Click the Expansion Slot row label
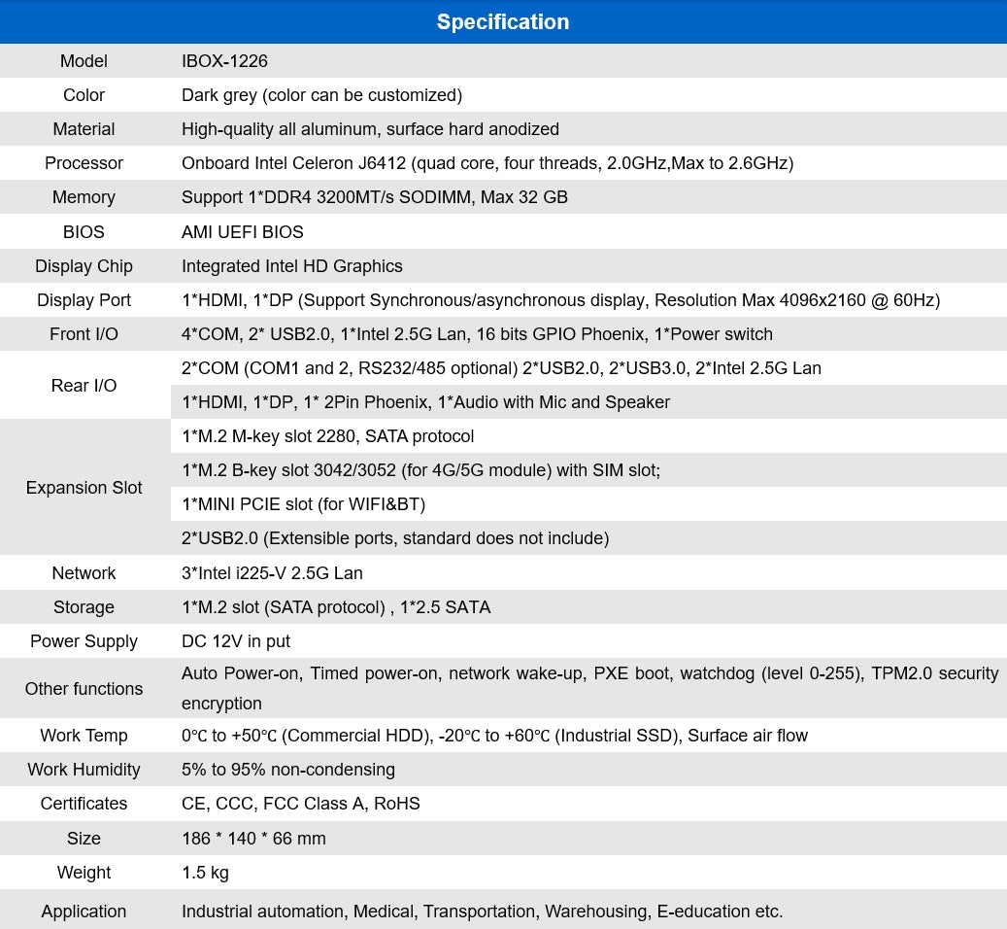 pos(84,488)
